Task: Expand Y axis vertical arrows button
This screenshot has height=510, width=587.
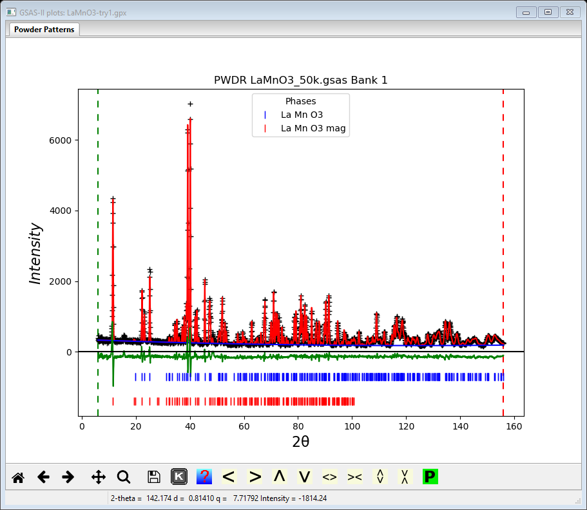Action: click(380, 477)
